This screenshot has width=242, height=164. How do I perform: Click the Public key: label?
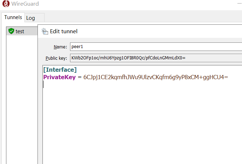tap(56, 58)
